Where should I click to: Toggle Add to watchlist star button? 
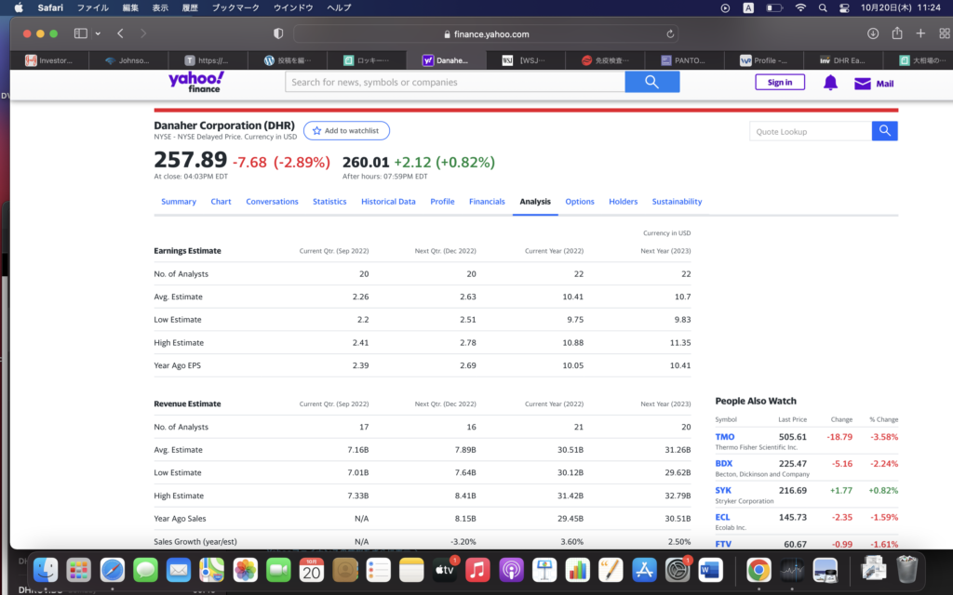(346, 131)
